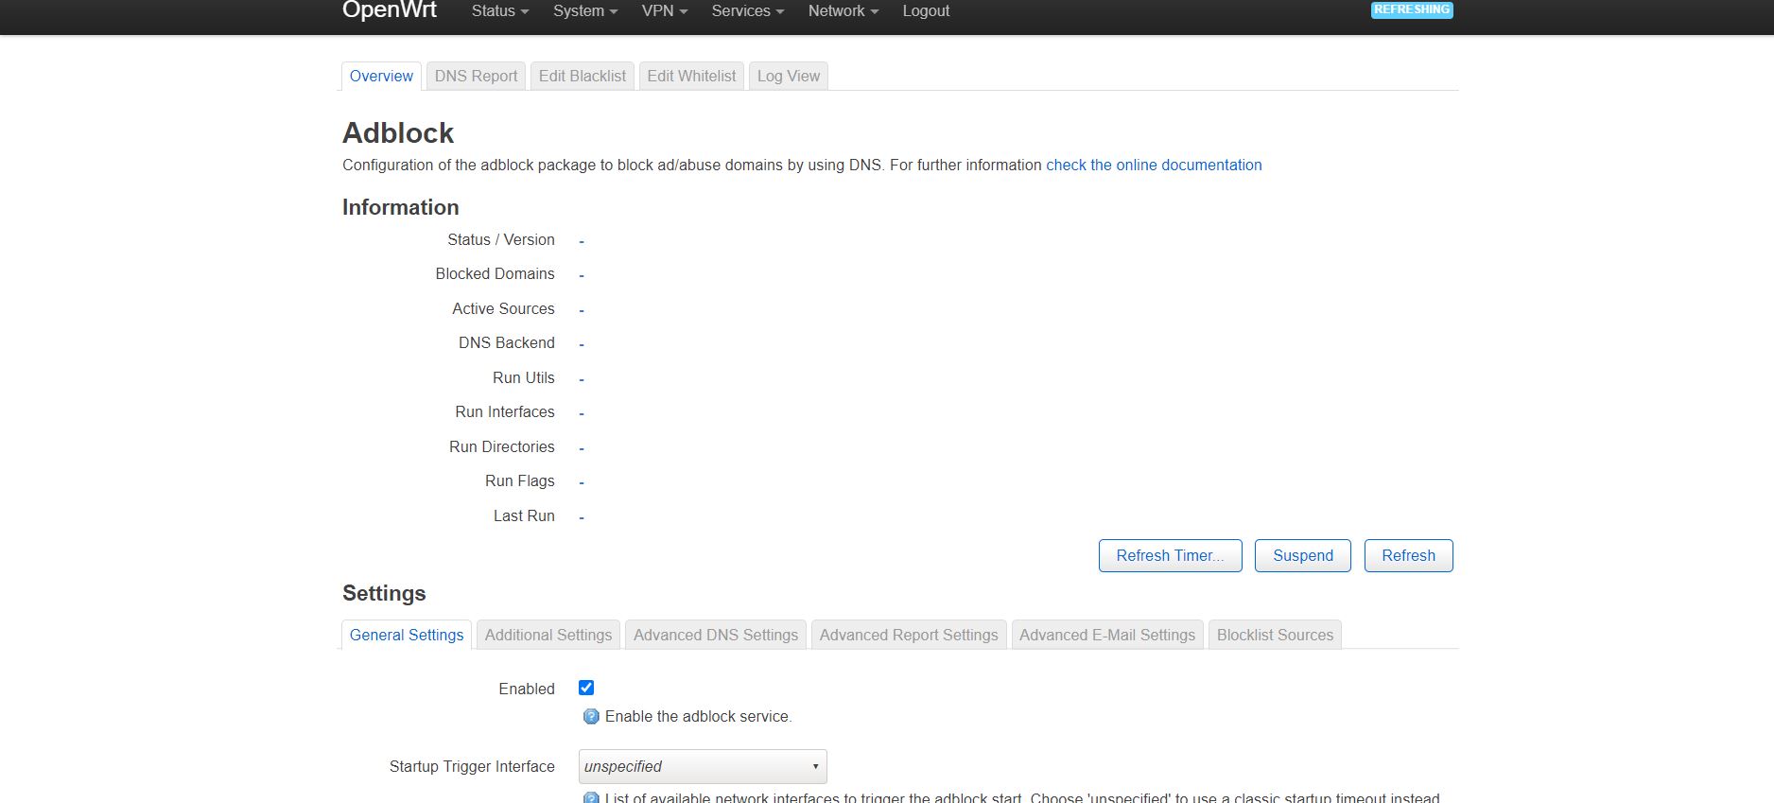Expand the Network menu
1774x803 pixels.
[x=844, y=11]
